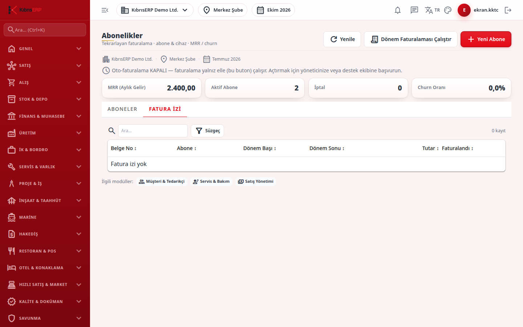The height and width of the screenshot is (327, 523).
Task: Open the theme palette icon
Action: [x=448, y=10]
